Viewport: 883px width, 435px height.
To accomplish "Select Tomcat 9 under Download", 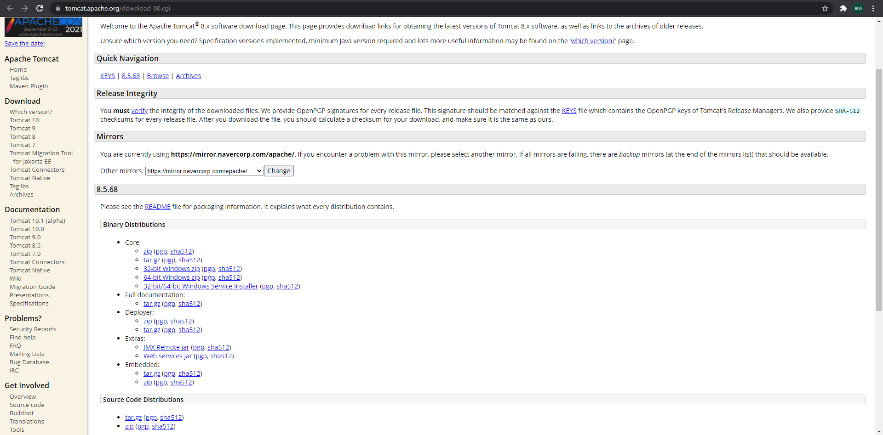I will 22,129.
